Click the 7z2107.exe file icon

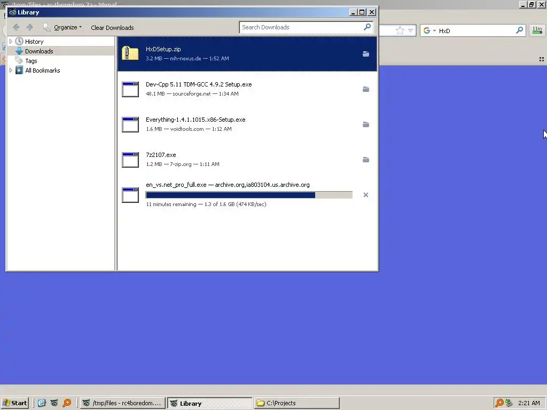[130, 159]
